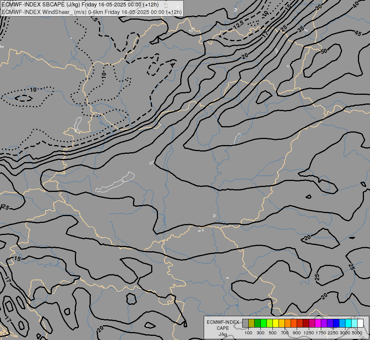Click the 40 contour label
This screenshot has height=340, width=370.
pos(356,5)
